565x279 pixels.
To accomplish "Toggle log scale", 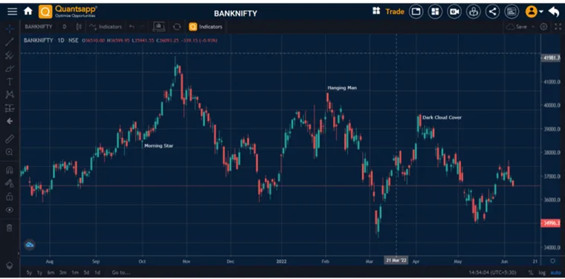I will (x=541, y=272).
